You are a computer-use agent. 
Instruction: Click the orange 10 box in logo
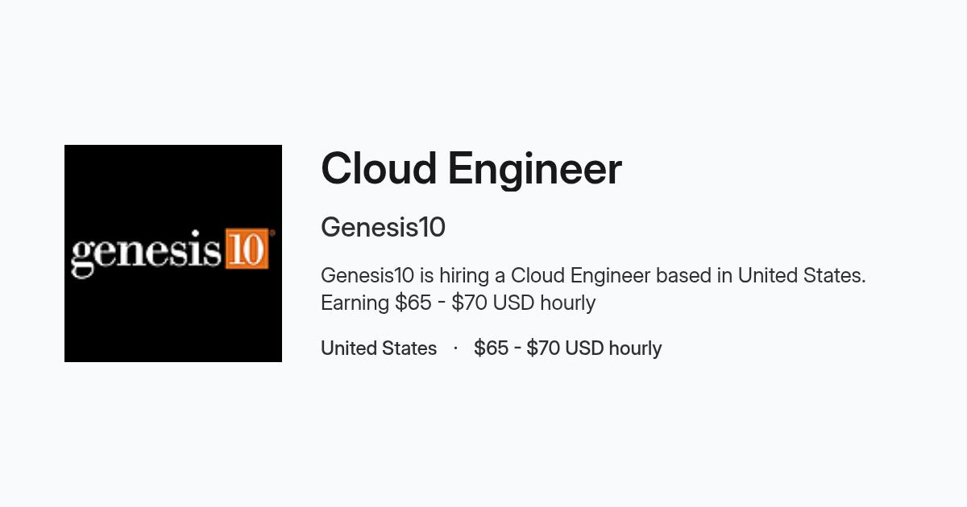coord(247,249)
